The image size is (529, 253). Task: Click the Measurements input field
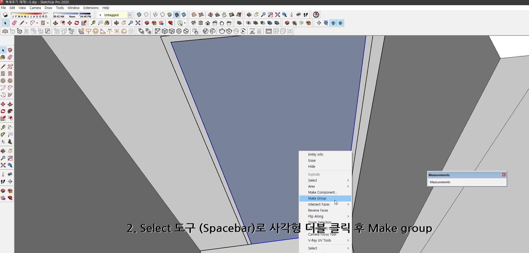[467, 182]
